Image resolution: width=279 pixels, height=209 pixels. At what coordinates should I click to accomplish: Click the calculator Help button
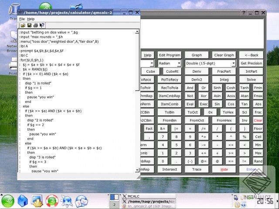point(147,55)
